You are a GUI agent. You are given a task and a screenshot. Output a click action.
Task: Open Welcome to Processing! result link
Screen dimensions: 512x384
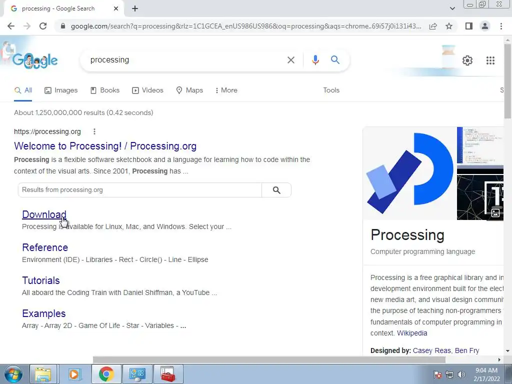[x=105, y=146]
